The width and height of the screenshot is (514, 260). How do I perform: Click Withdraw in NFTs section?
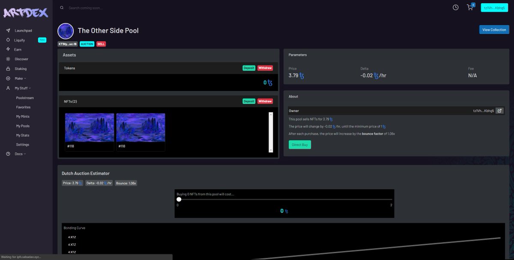[265, 101]
